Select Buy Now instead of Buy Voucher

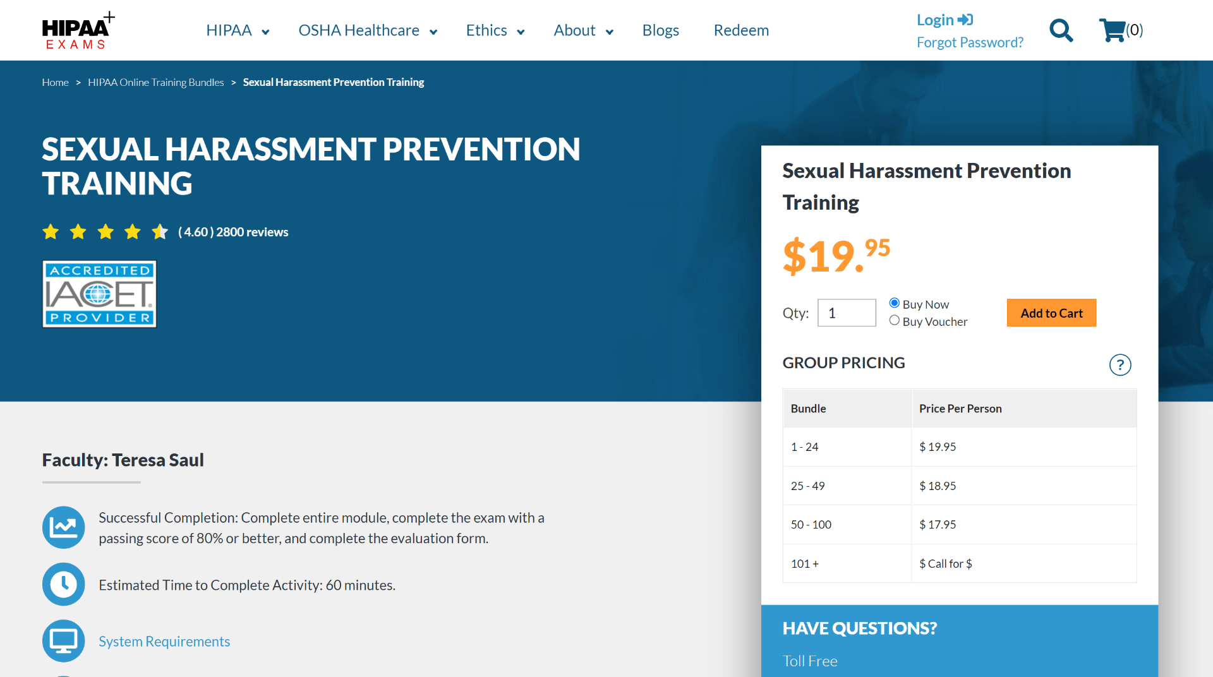point(894,303)
